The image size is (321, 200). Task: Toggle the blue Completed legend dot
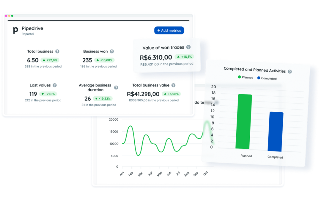click(x=259, y=78)
